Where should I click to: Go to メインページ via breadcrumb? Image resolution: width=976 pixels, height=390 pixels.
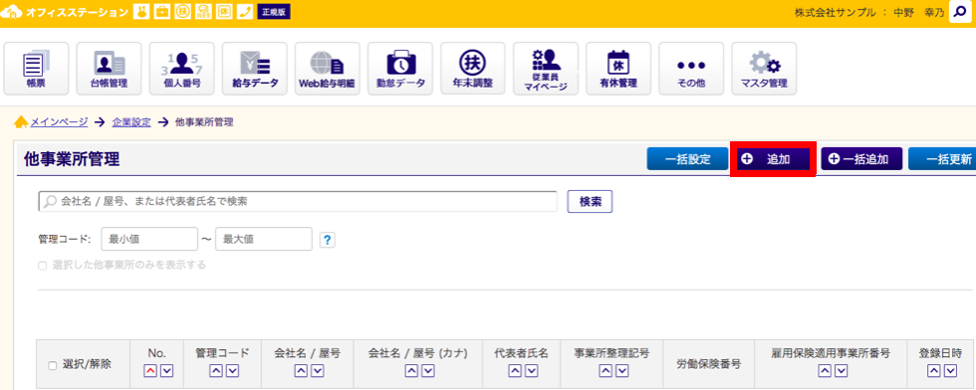tap(59, 122)
